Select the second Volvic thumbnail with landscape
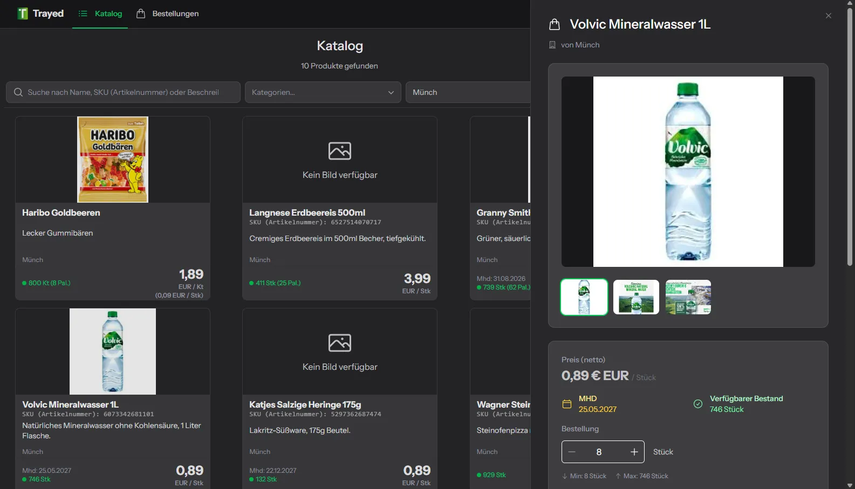The width and height of the screenshot is (855, 489). pos(636,297)
